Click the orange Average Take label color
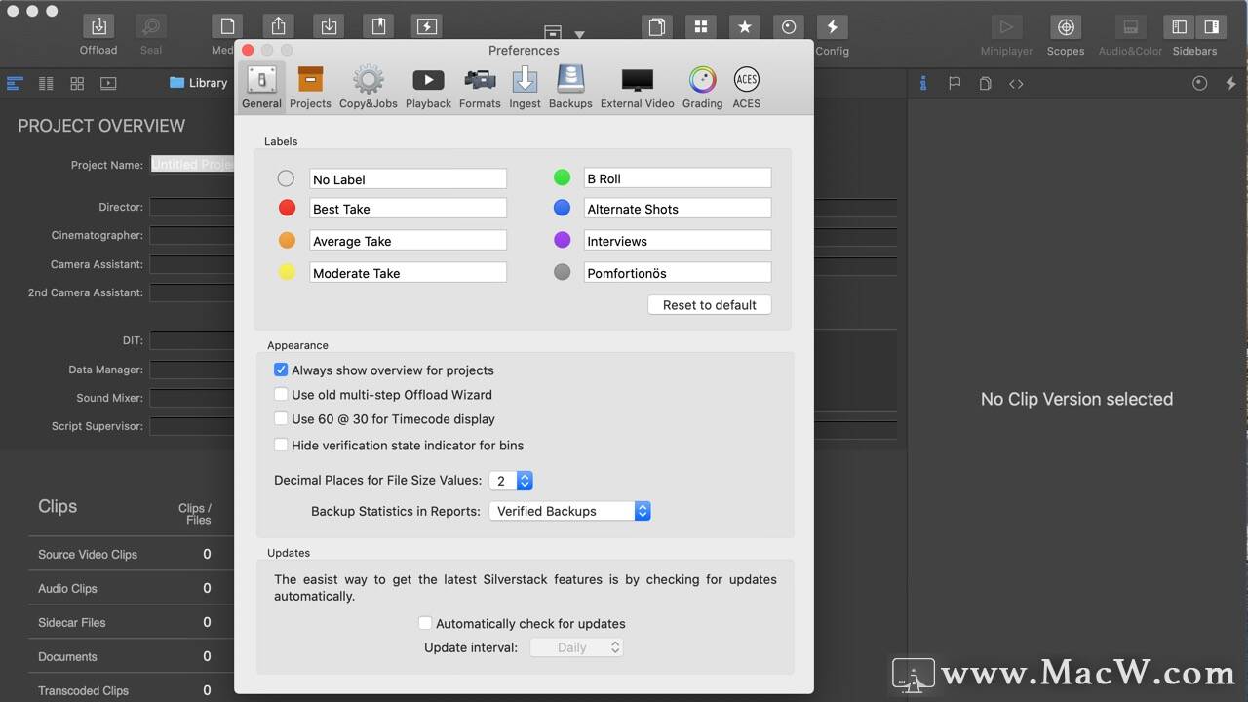Image resolution: width=1248 pixels, height=702 pixels. click(x=287, y=240)
